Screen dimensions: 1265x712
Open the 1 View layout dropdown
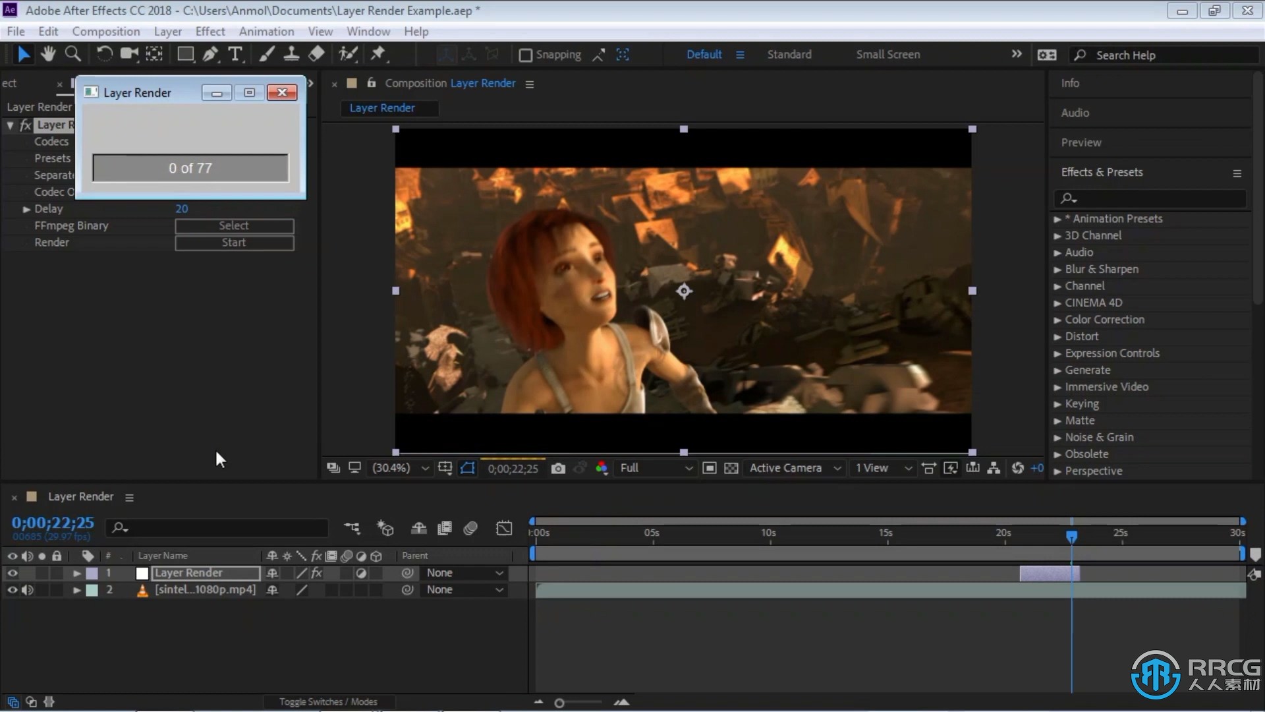click(884, 468)
